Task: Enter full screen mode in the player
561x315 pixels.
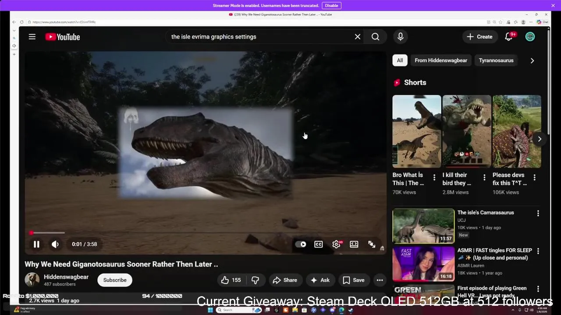Action: [372, 244]
